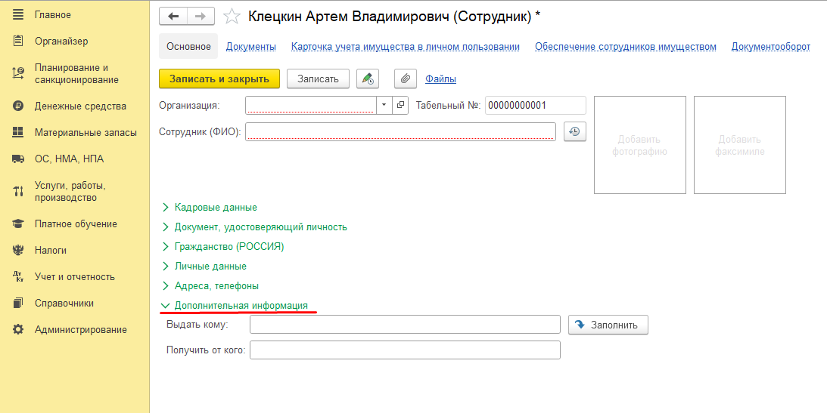Click the Заполнить button

(608, 325)
